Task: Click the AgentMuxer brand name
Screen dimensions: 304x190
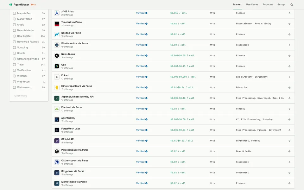Action: (x=21, y=4)
